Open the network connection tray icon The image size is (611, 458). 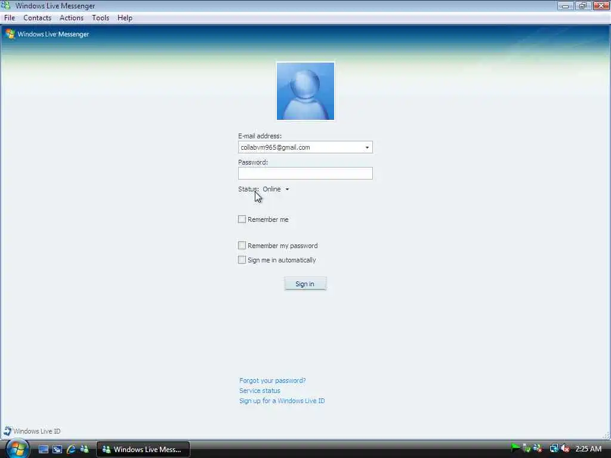tap(554, 448)
